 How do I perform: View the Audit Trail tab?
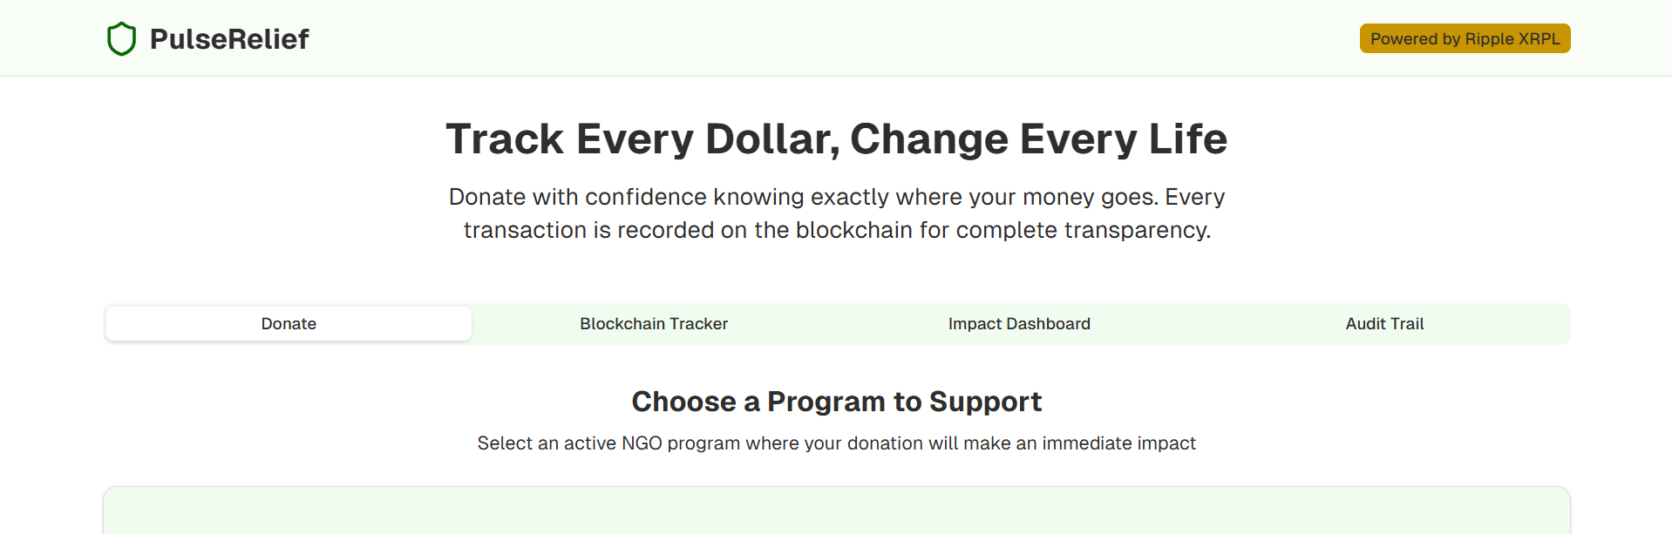tap(1384, 324)
